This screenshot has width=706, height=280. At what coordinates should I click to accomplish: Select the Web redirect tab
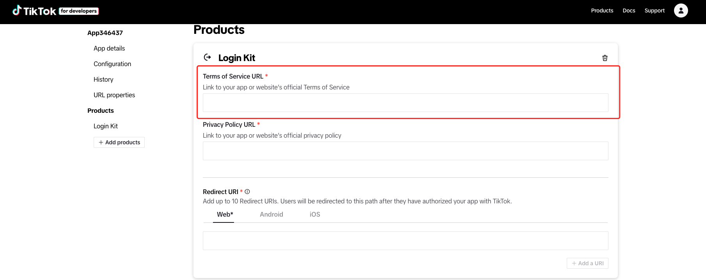click(225, 214)
